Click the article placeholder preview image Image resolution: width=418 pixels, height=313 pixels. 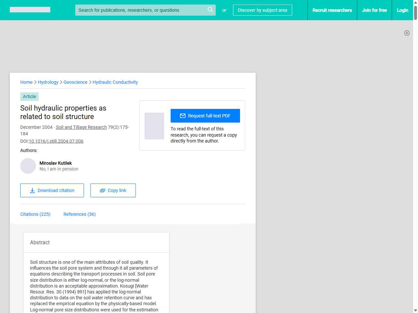tap(154, 126)
